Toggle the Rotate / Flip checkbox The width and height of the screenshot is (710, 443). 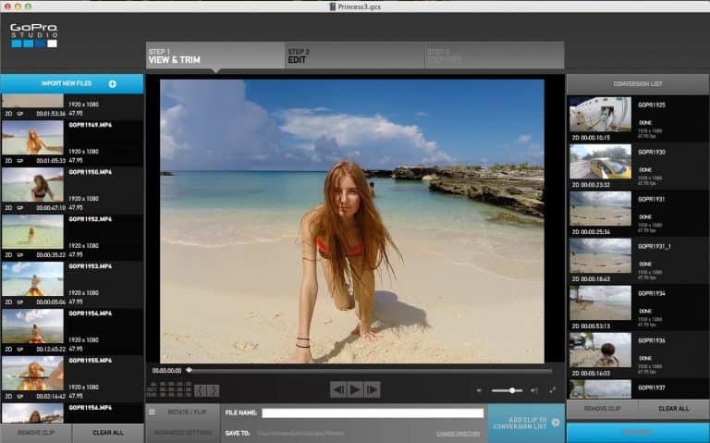point(153,412)
